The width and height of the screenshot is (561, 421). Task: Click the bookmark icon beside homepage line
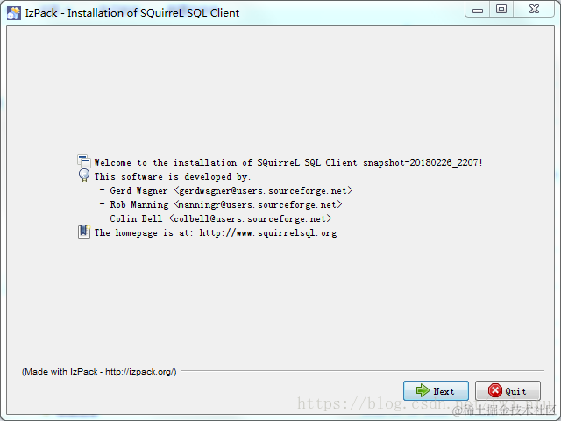tap(84, 232)
